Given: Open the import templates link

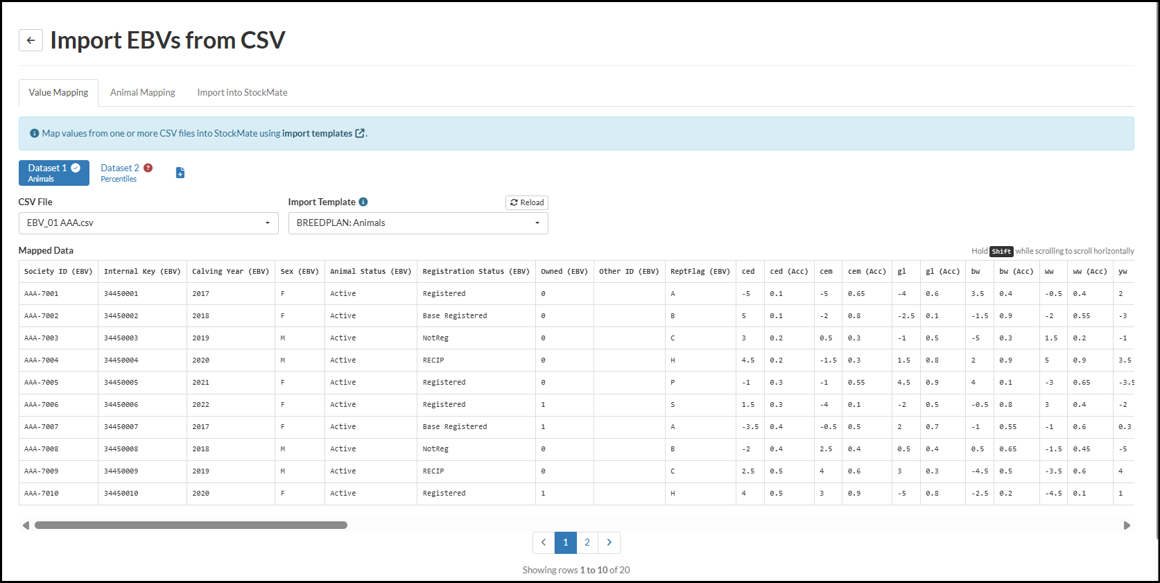Looking at the screenshot, I should (x=317, y=133).
